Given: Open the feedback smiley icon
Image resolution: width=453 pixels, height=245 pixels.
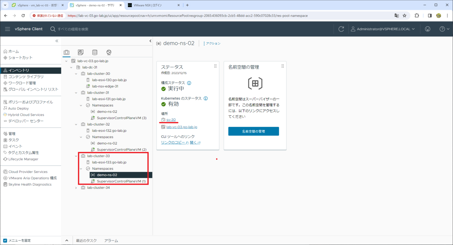Looking at the screenshot, I should [x=428, y=29].
